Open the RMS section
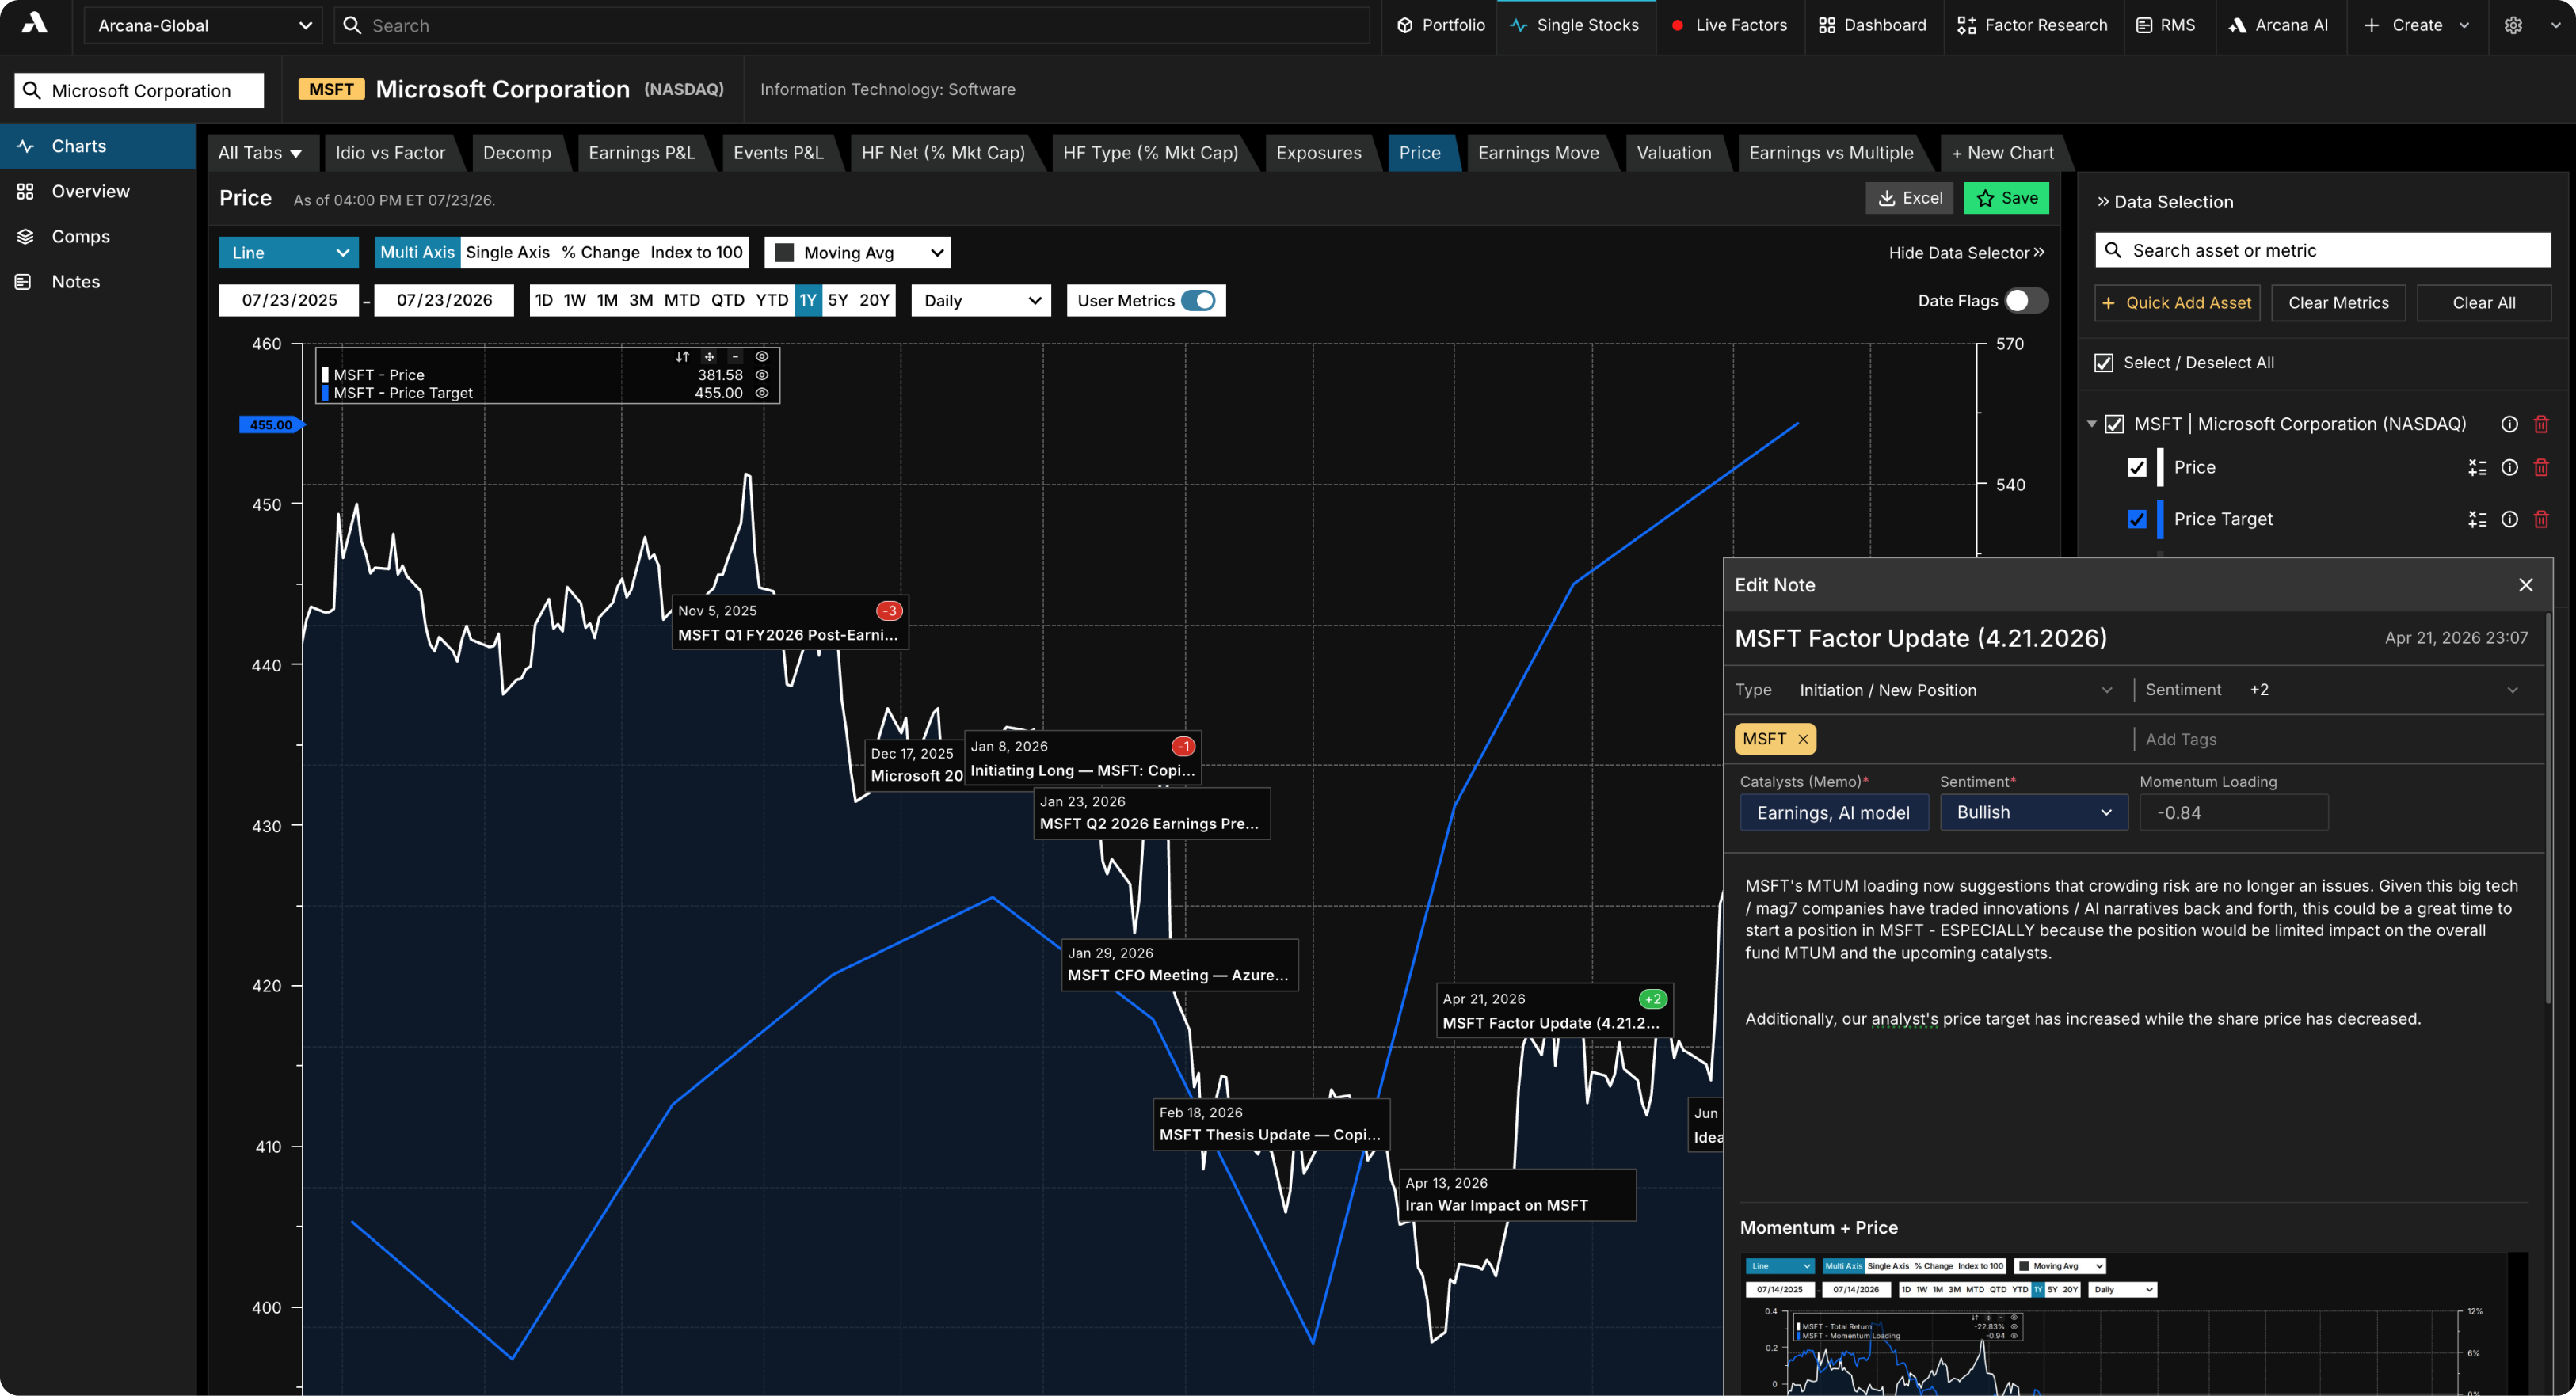This screenshot has height=1396, width=2576. (x=2165, y=25)
